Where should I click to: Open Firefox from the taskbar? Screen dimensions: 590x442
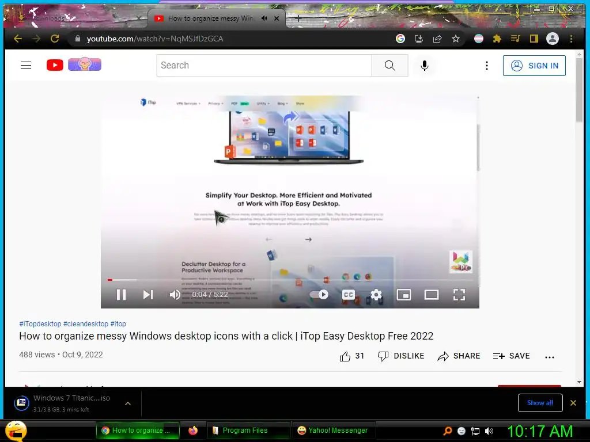tap(193, 430)
